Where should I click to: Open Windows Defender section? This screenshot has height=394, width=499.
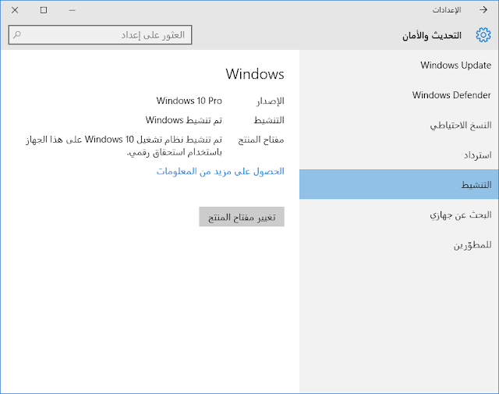pos(399,95)
